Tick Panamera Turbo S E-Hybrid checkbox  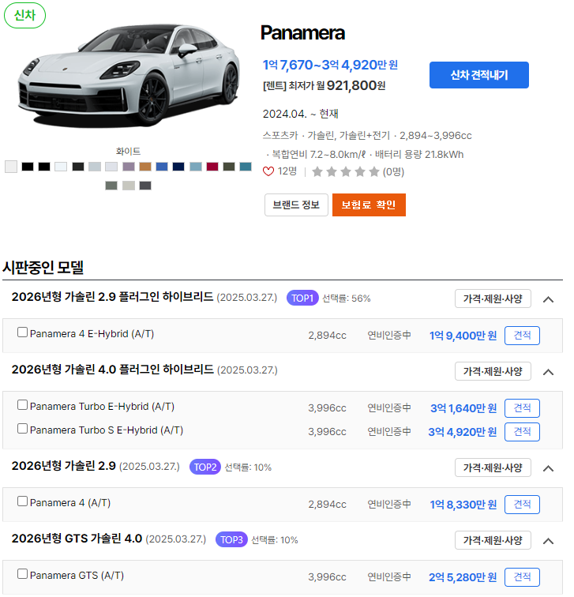point(22,429)
